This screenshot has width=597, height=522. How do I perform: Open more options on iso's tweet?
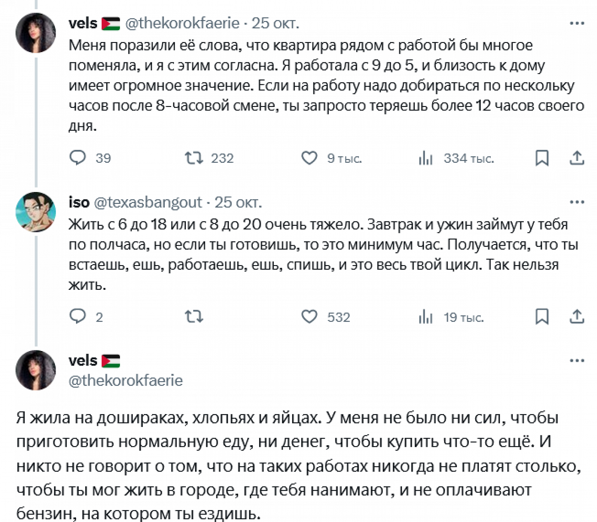(577, 202)
